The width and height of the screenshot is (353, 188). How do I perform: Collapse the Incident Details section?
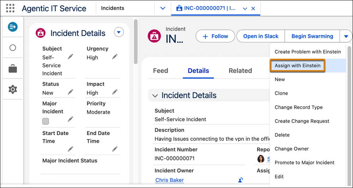pos(155,95)
